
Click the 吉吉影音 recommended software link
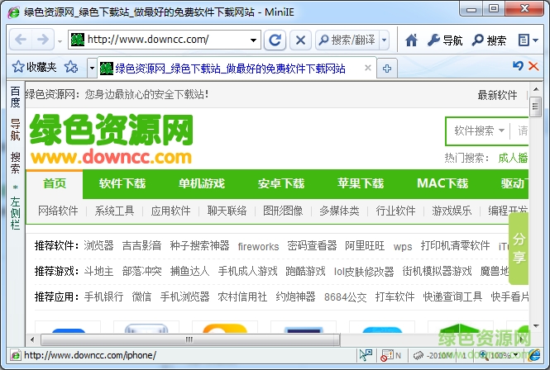point(143,246)
